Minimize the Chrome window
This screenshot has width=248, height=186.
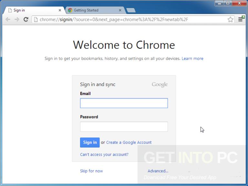(219, 3)
